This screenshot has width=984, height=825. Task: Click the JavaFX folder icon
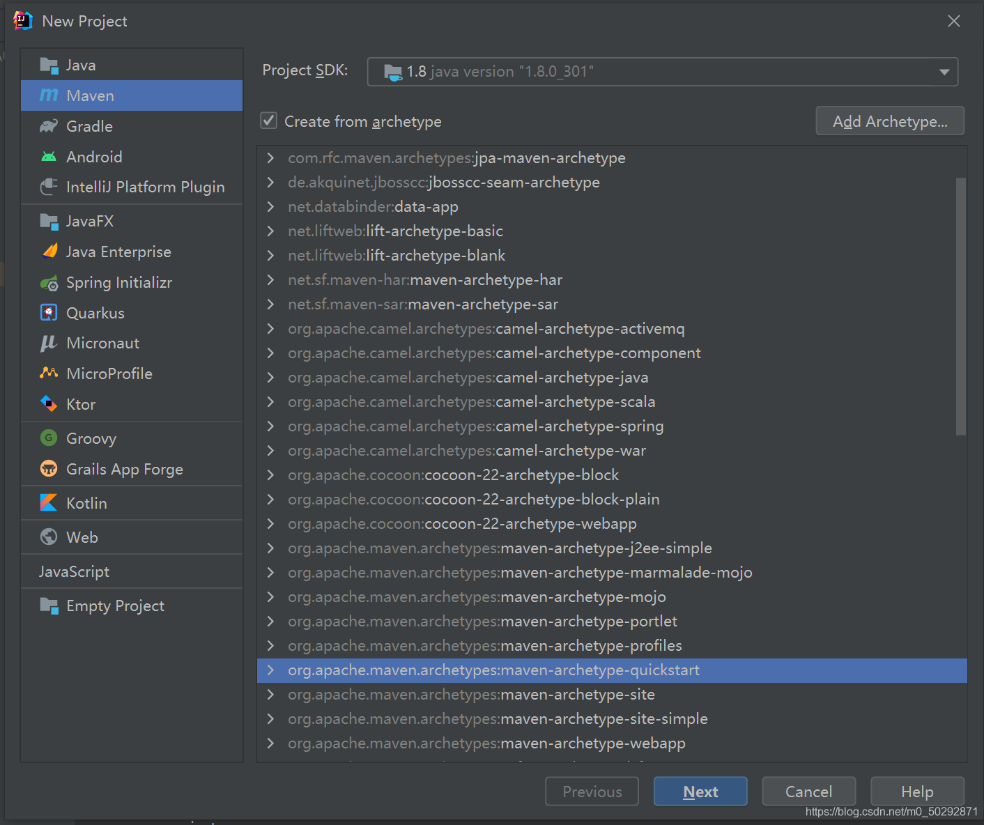49,222
